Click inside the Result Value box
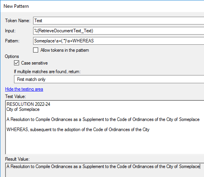This screenshot has height=177, width=204. click(105, 170)
